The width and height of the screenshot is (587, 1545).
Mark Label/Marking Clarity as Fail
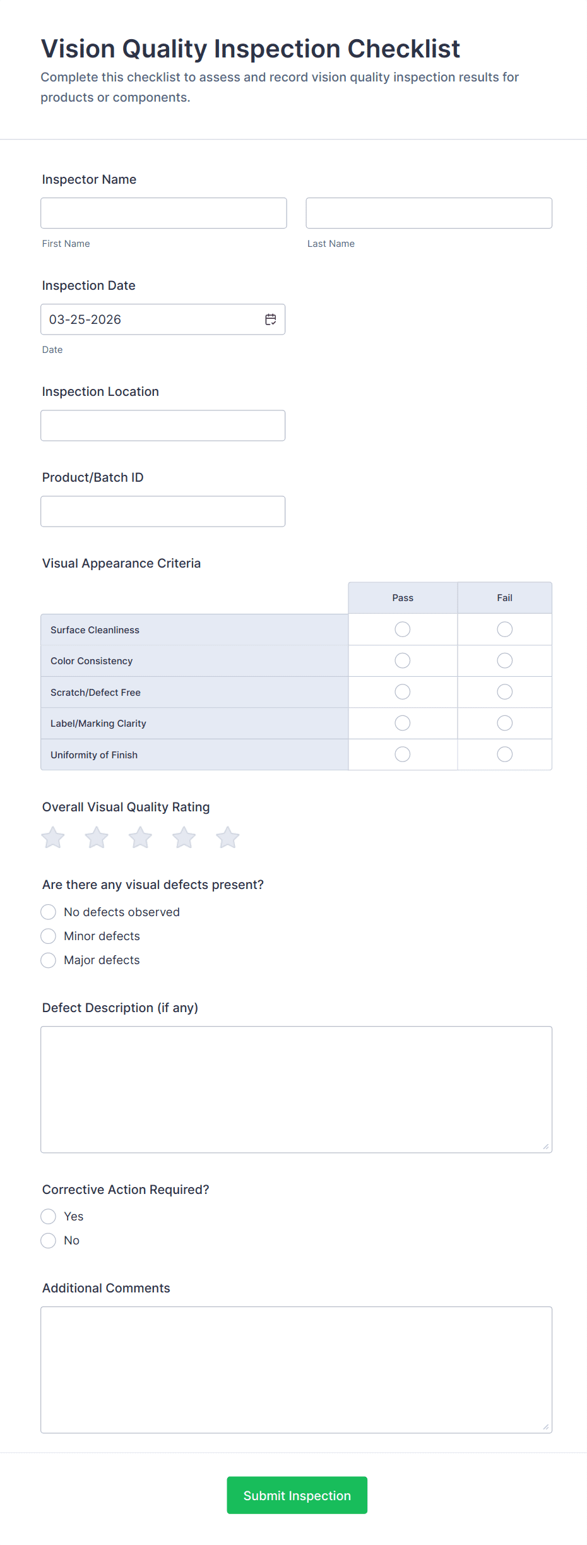(504, 722)
